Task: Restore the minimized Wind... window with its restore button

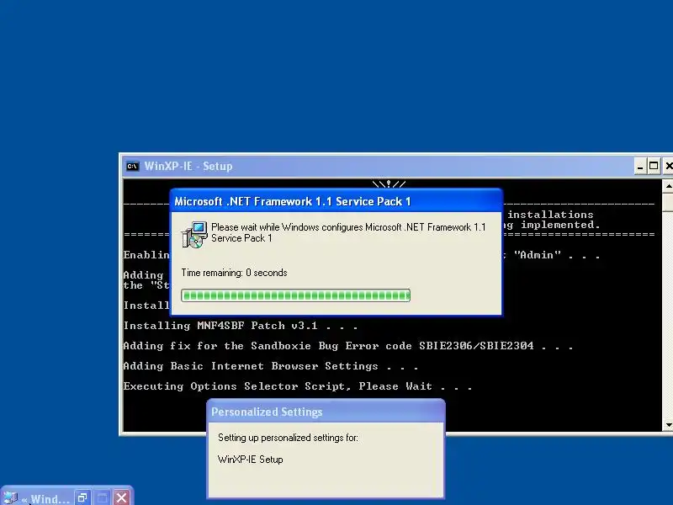Action: (x=82, y=497)
